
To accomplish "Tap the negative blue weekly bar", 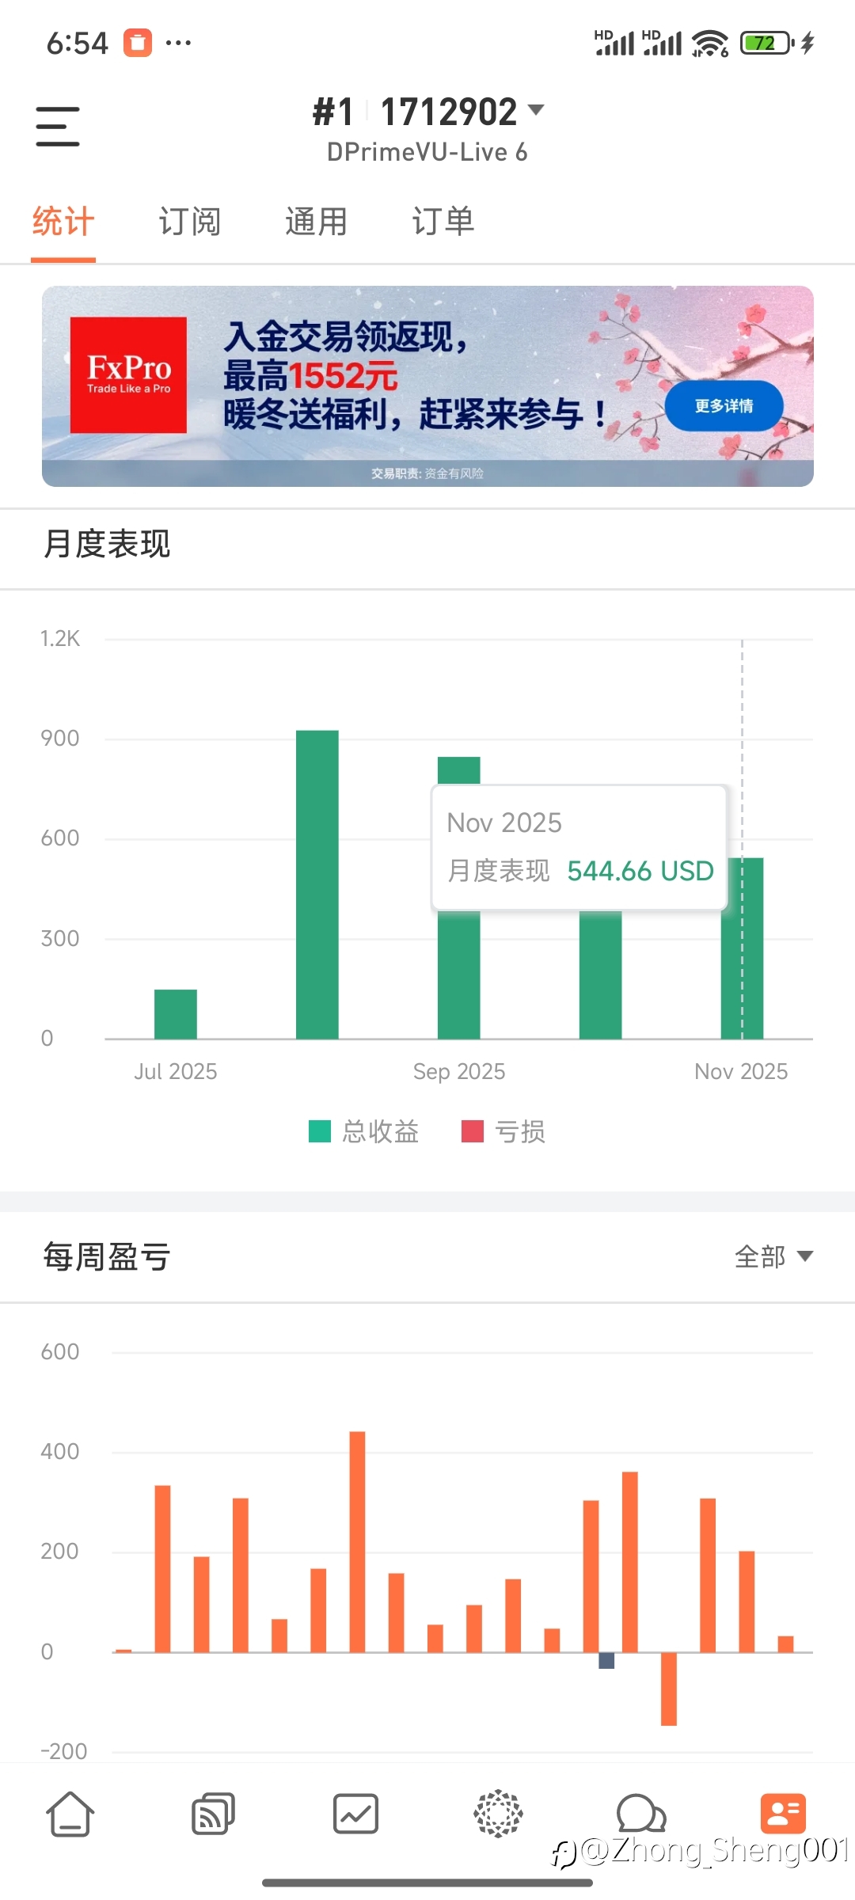I will pos(606,1660).
